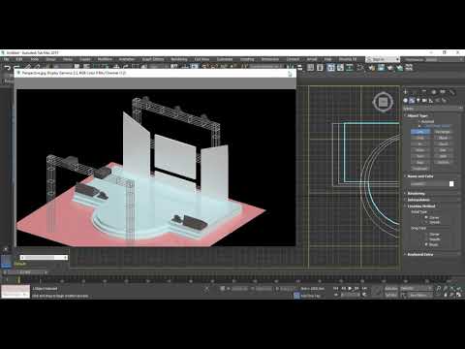Click the Auto Key button
Image resolution: width=465 pixels, height=349 pixels.
391,288
